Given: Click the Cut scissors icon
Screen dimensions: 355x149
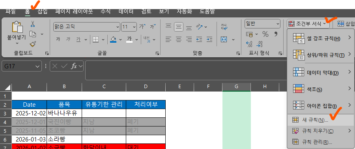Looking at the screenshot, I should point(33,24).
